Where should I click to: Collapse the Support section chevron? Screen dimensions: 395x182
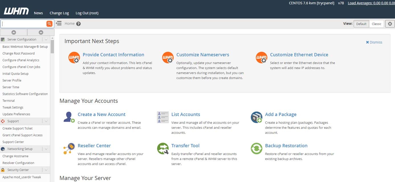(46, 121)
